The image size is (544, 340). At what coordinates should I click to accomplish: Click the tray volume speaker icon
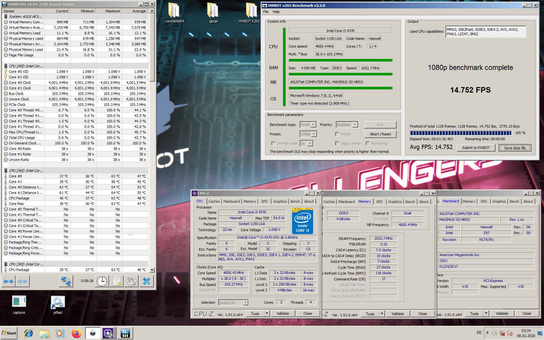[x=494, y=333]
